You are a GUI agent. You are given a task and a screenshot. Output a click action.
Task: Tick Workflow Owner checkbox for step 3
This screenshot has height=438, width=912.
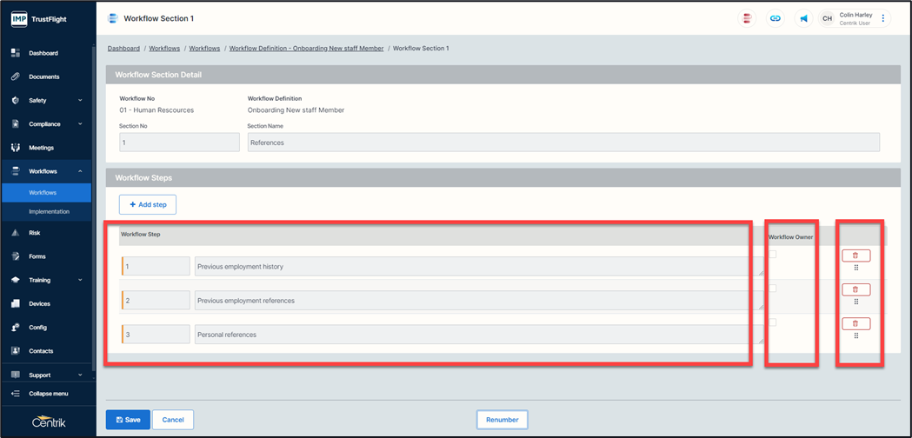(772, 322)
